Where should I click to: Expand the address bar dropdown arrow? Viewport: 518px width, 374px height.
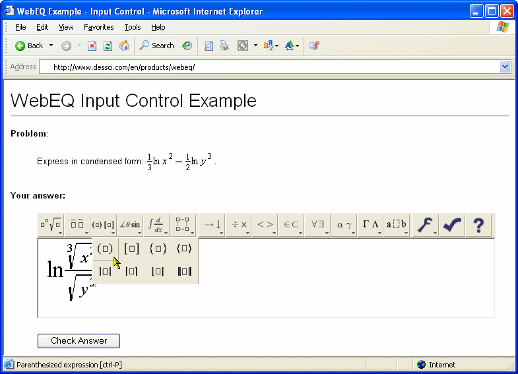[x=505, y=67]
